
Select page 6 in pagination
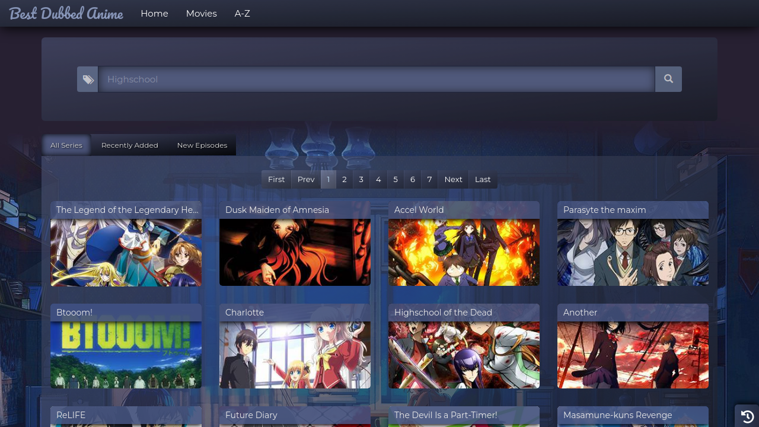coord(413,179)
